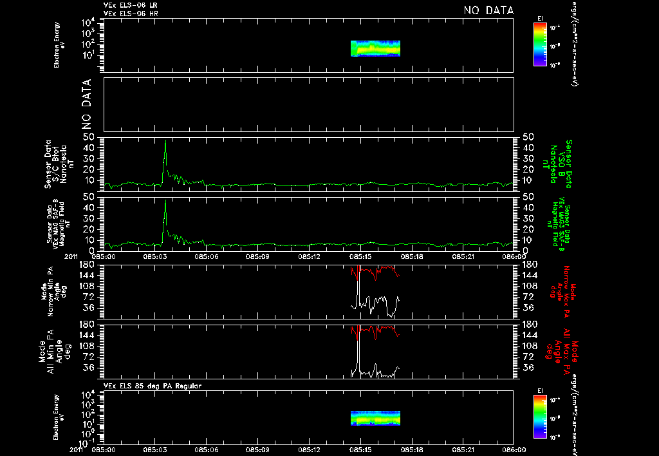Click the 085:12 tick label under the MAG SAF-B plot
This screenshot has width=659, height=456.
click(x=310, y=256)
